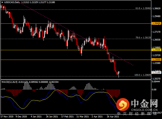Open the chart menu triangle beside USDCAD
Viewport: 162px width, 119px height.
[2, 2]
